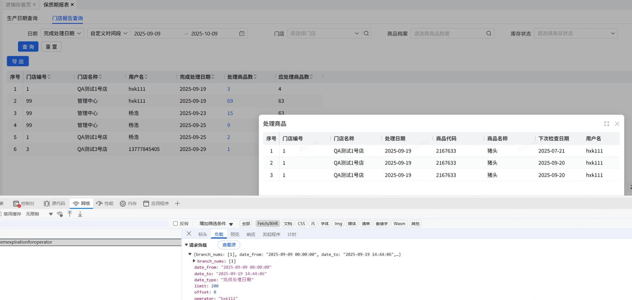
Task: Click the 查询 button
Action: point(28,47)
